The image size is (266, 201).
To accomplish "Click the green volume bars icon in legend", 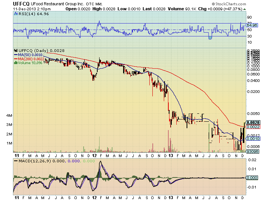I will pyautogui.click(x=16, y=63).
